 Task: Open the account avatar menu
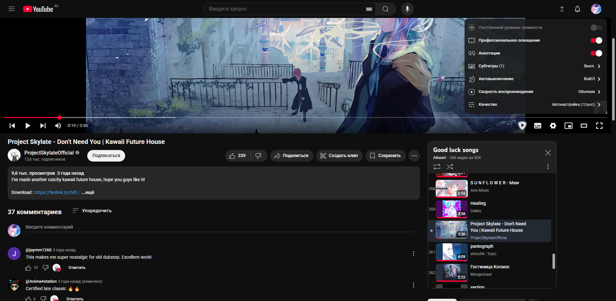pyautogui.click(x=596, y=9)
